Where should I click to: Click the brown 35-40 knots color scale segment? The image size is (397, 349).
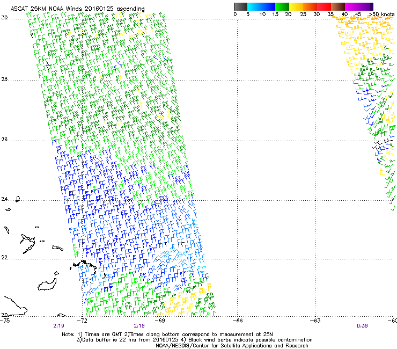click(x=338, y=6)
